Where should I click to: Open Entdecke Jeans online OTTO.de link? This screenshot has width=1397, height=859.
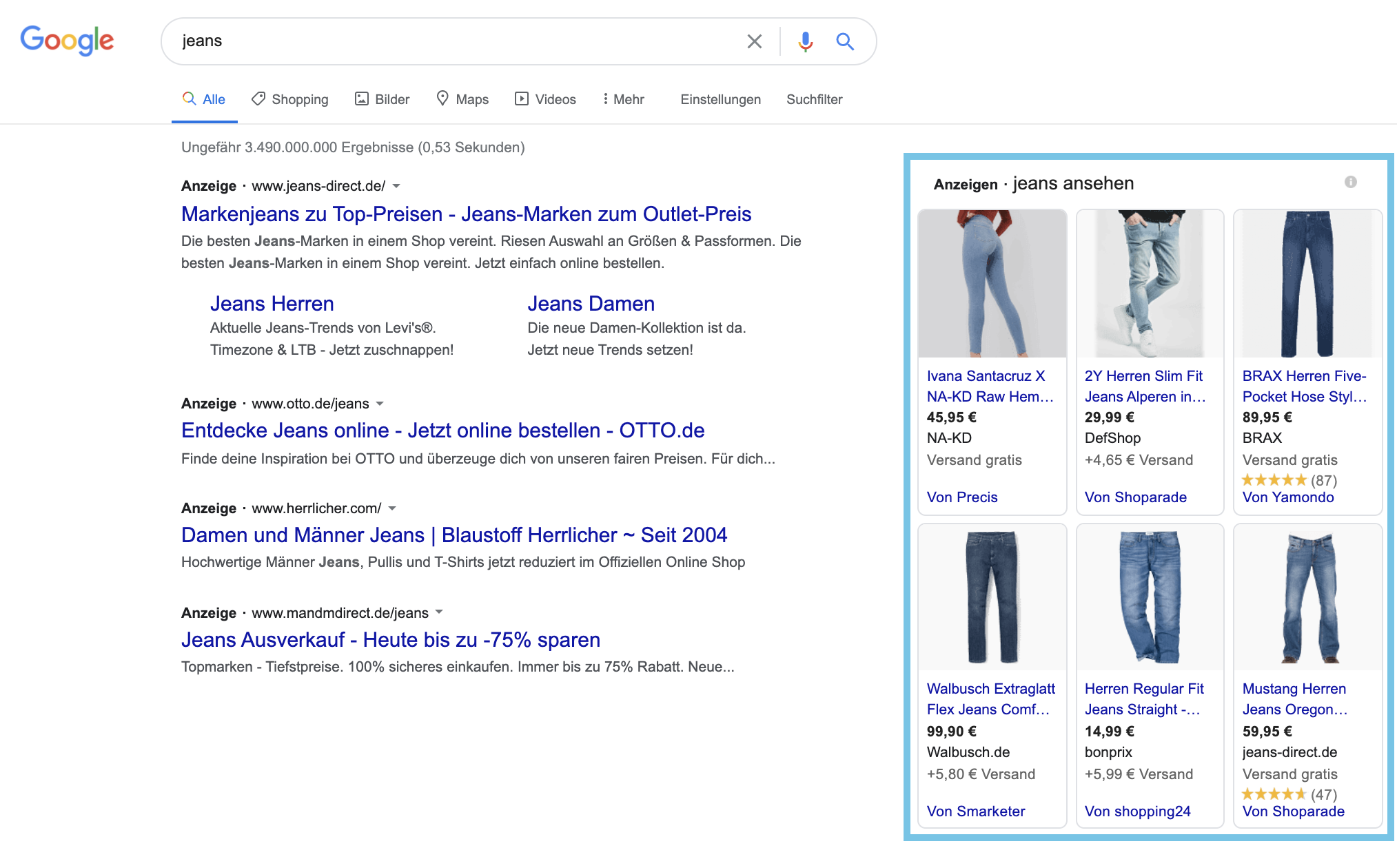443,431
